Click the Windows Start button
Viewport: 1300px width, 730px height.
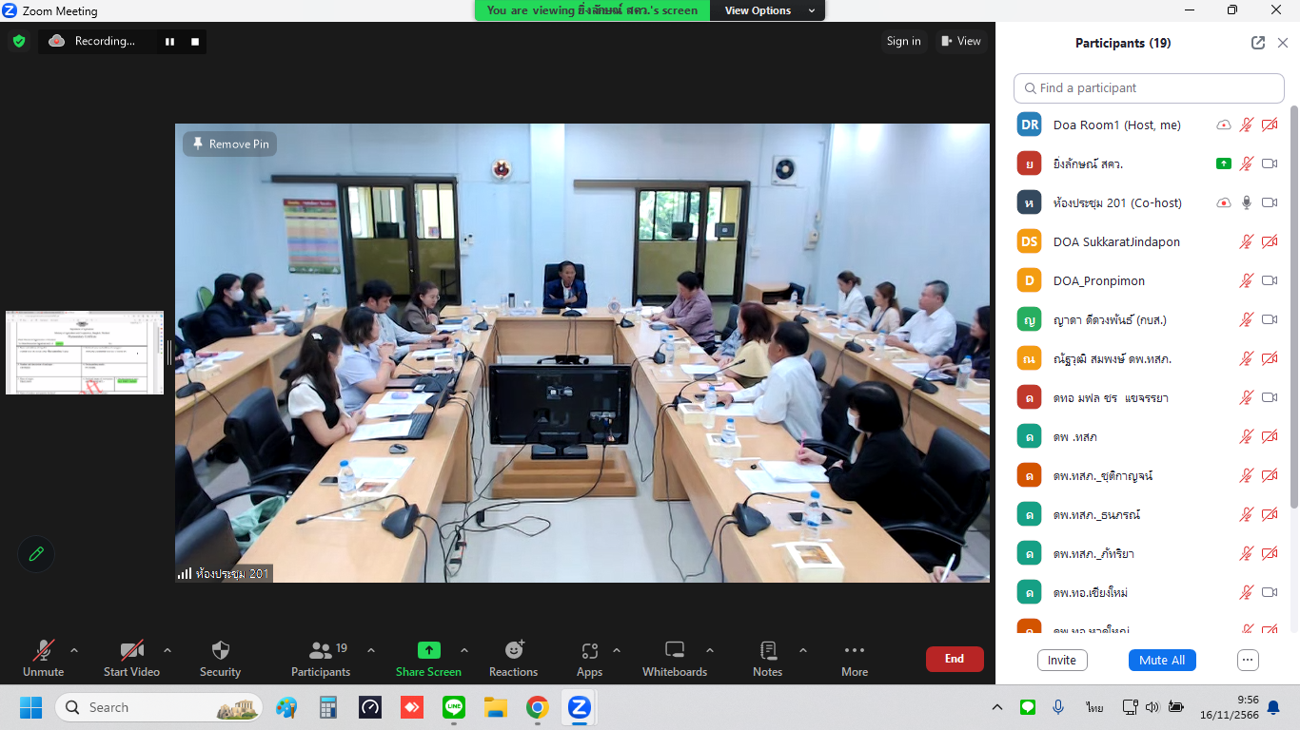[31, 707]
